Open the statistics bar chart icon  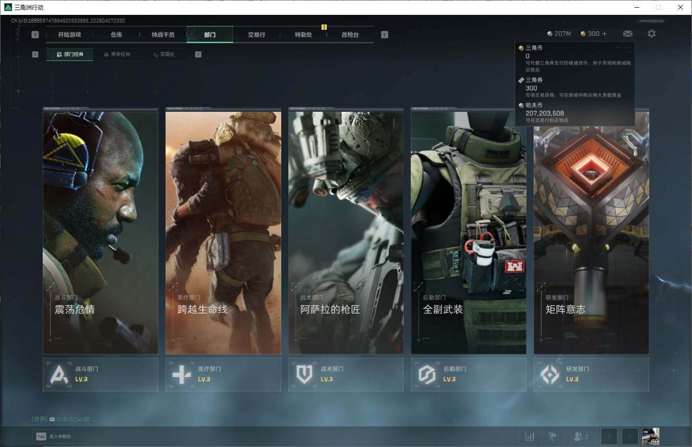coord(530,436)
